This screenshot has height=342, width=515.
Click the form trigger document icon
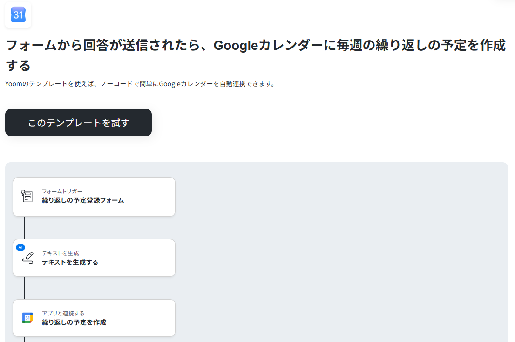click(27, 196)
